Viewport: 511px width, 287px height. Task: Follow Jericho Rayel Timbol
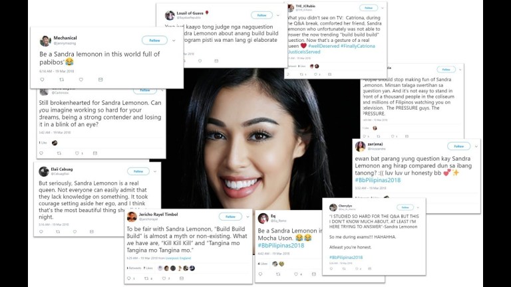(230, 217)
